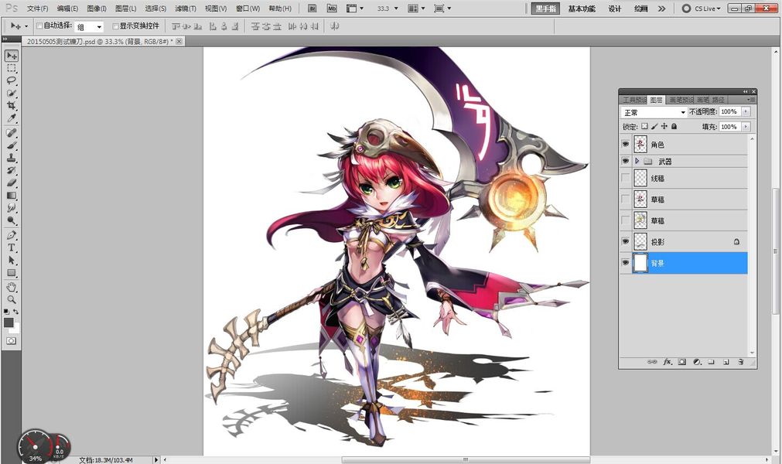
Task: Select the Crop tool
Action: (x=12, y=105)
